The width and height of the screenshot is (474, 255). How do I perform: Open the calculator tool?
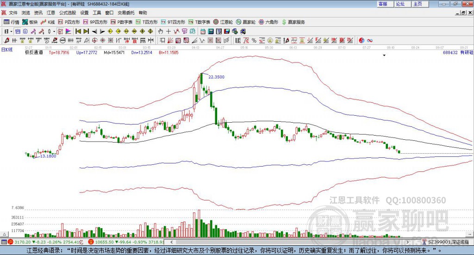pyautogui.click(x=211, y=31)
